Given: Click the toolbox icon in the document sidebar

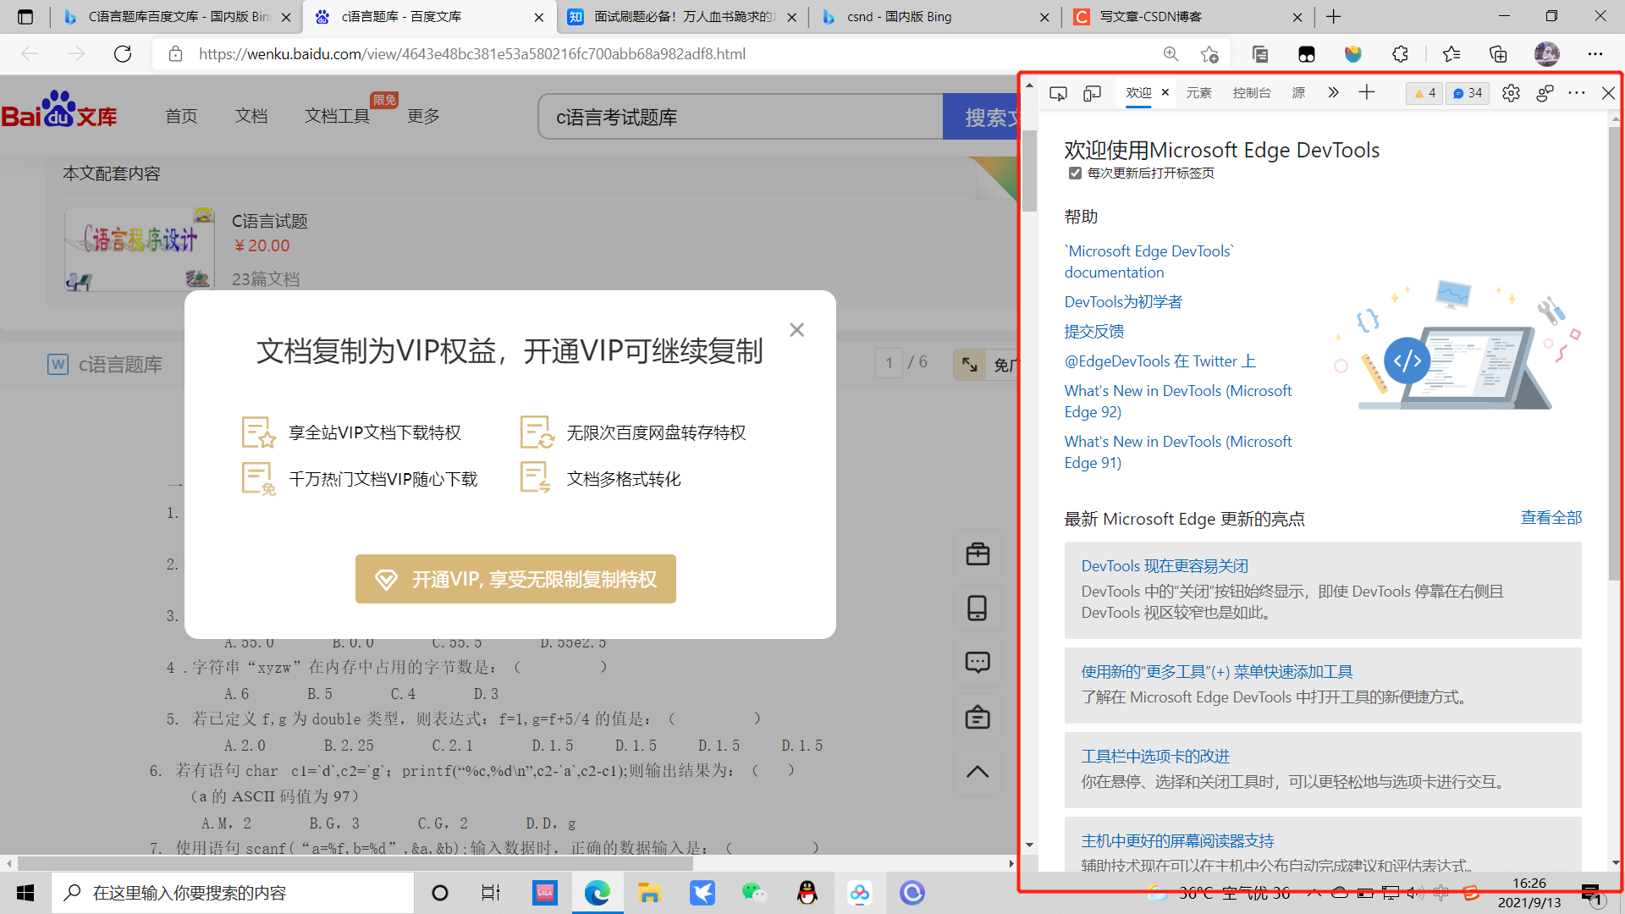Looking at the screenshot, I should coord(978,553).
